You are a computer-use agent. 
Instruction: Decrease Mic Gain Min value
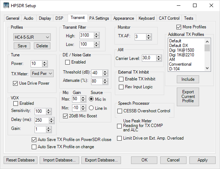point(83,109)
